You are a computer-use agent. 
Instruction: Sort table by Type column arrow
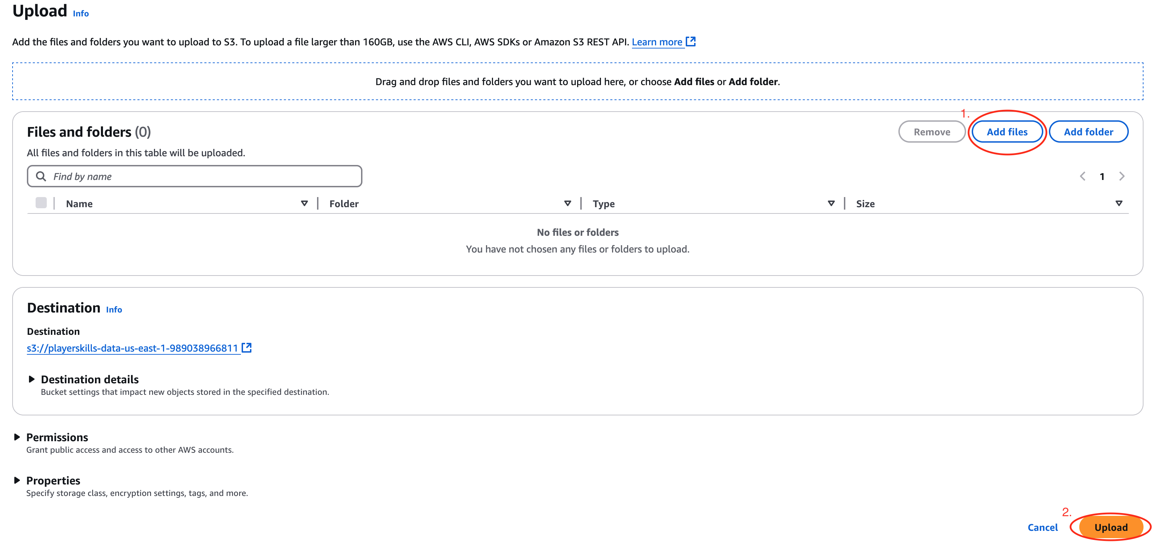coord(831,203)
